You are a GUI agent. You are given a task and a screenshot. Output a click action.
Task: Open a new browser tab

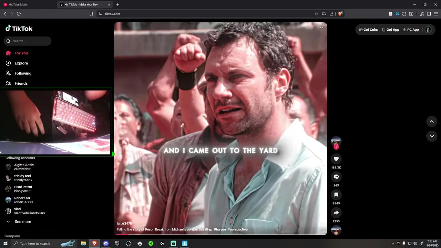click(117, 4)
